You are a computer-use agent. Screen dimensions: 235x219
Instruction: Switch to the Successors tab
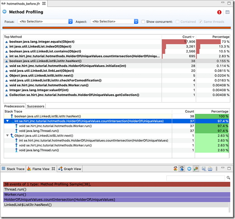click(x=36, y=106)
